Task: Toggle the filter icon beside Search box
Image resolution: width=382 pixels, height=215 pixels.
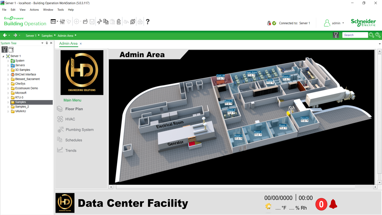Action: (x=336, y=35)
